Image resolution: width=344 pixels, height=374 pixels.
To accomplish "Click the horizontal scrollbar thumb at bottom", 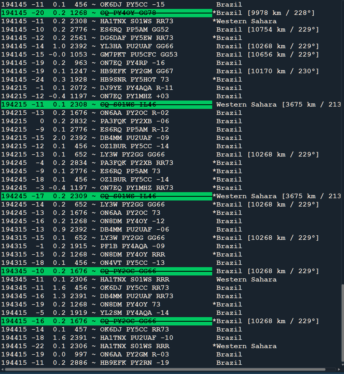I will pos(165,369).
